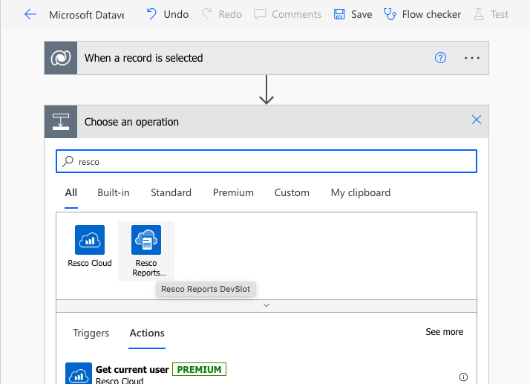This screenshot has height=384, width=530.
Task: Choose the Resco Reports connector icon
Action: tap(146, 240)
